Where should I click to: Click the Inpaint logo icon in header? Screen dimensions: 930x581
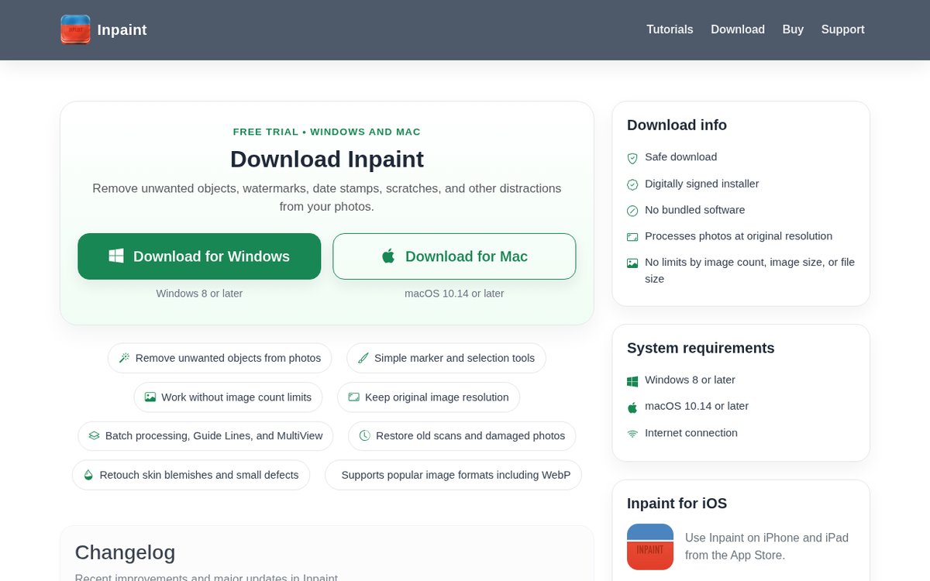(75, 29)
